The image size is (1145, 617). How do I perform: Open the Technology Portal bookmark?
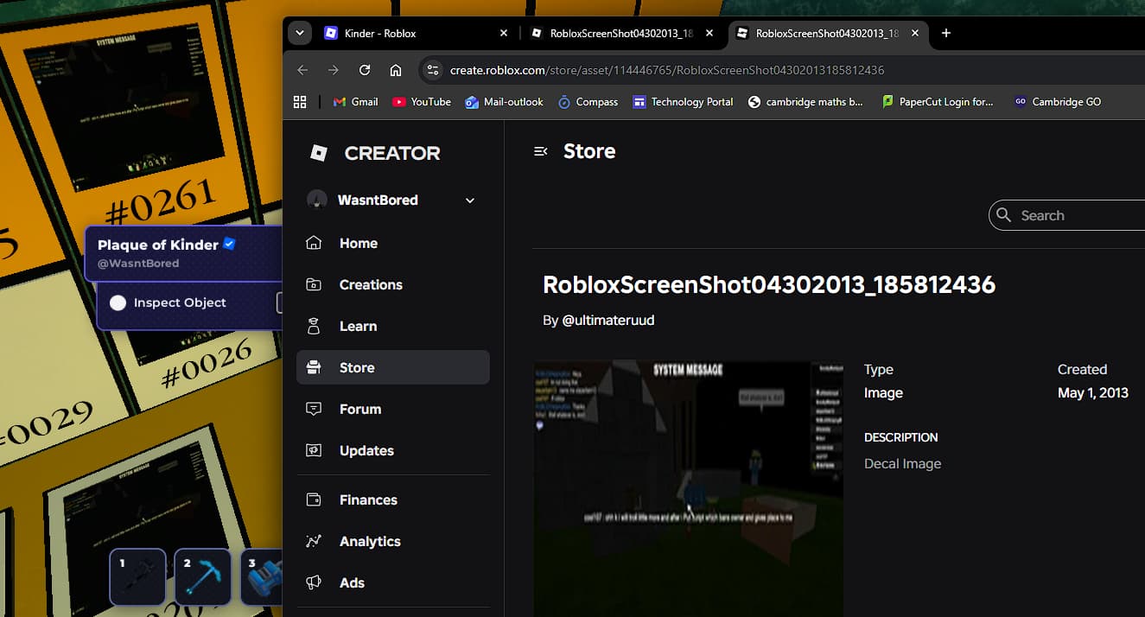(x=683, y=102)
